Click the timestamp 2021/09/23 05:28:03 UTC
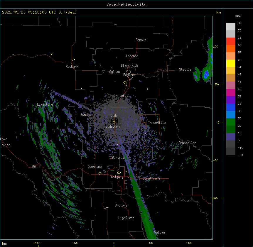Screen dimensions: 253x247 (29, 12)
